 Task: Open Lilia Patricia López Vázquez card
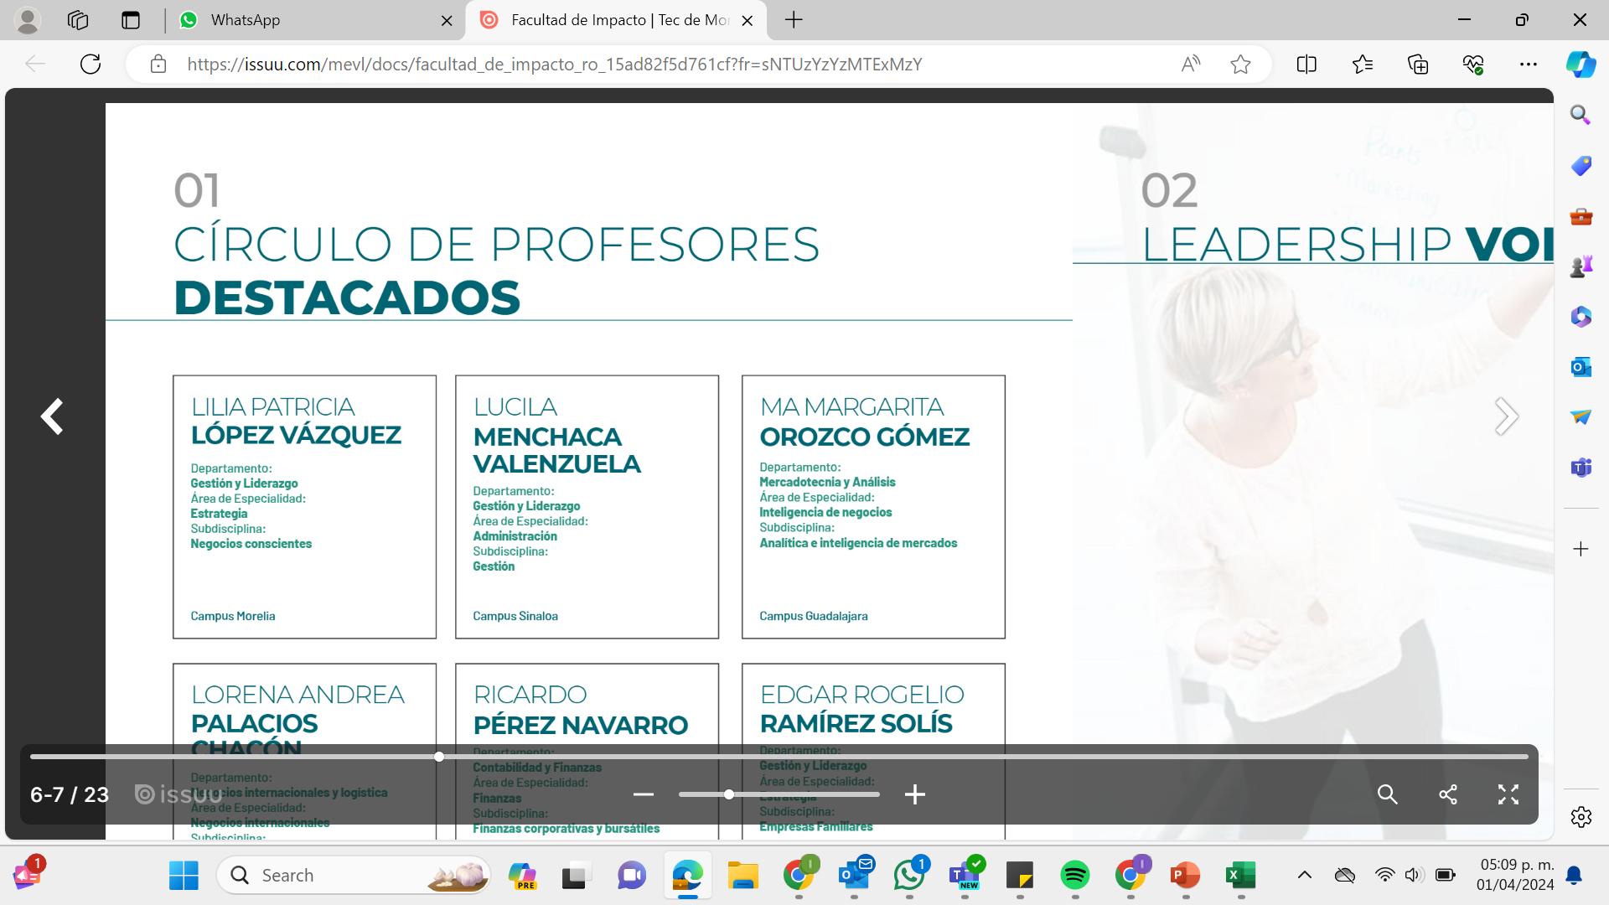tap(304, 507)
